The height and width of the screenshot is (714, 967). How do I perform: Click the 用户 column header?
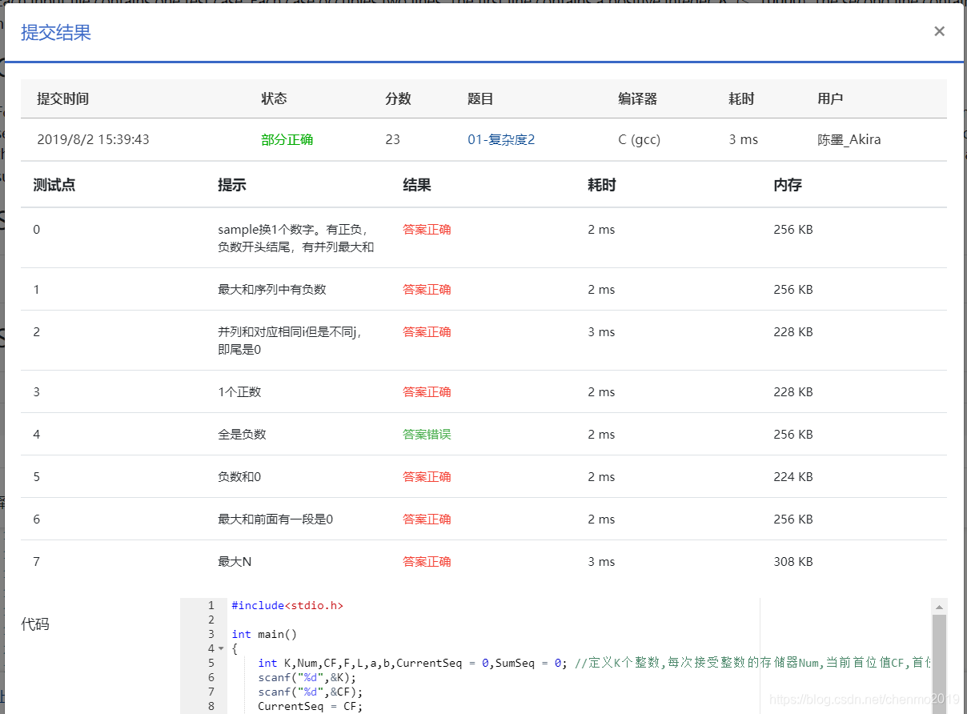830,99
